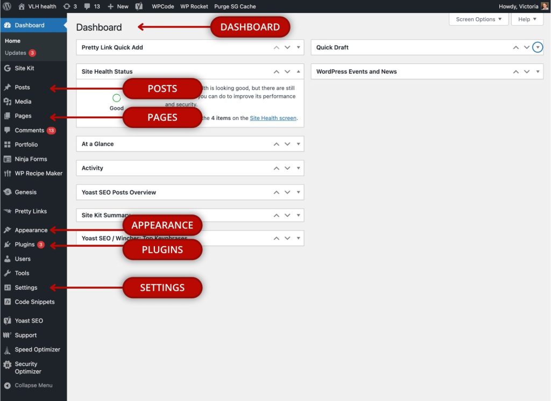Click the Speed Optimizer rocket icon
Viewport: 551px width, 401px height.
click(8, 350)
